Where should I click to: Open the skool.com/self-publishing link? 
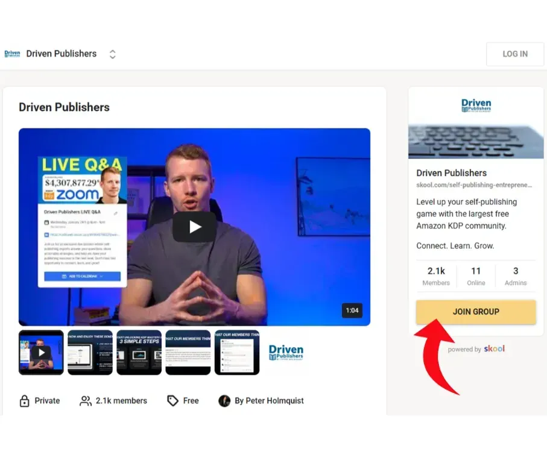(x=474, y=185)
